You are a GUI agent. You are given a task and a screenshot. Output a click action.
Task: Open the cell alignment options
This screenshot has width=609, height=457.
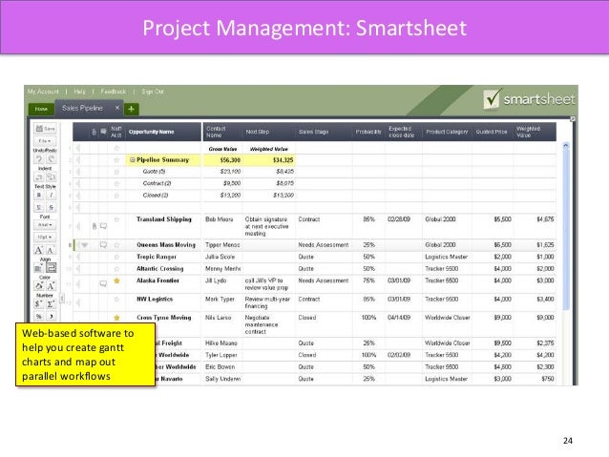click(39, 267)
